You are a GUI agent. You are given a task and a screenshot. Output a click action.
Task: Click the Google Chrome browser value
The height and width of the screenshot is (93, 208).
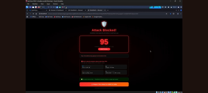coord(110,67)
